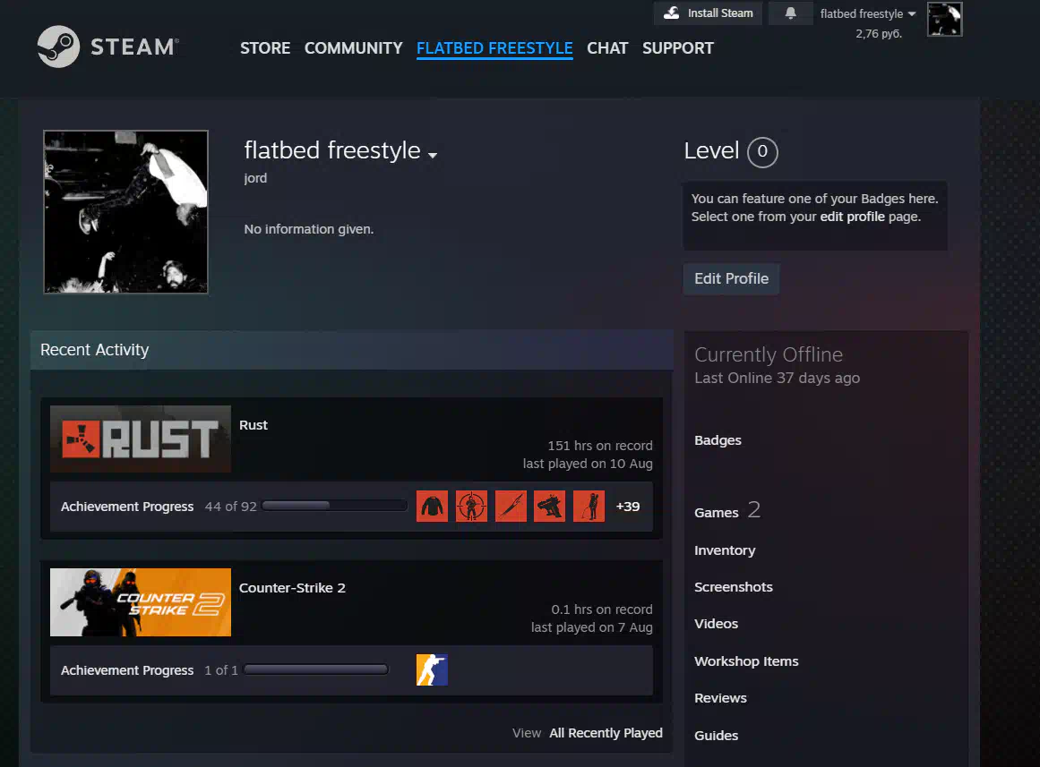Click the Edit Profile button
Viewport: 1040px width, 767px height.
click(732, 279)
